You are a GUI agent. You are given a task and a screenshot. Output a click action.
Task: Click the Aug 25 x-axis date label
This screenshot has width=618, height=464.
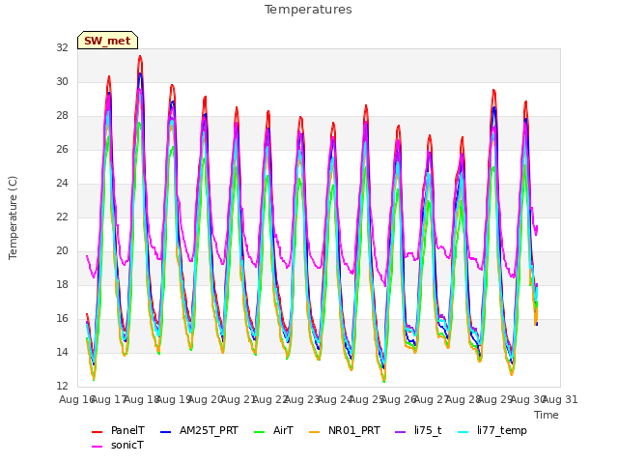coord(367,399)
